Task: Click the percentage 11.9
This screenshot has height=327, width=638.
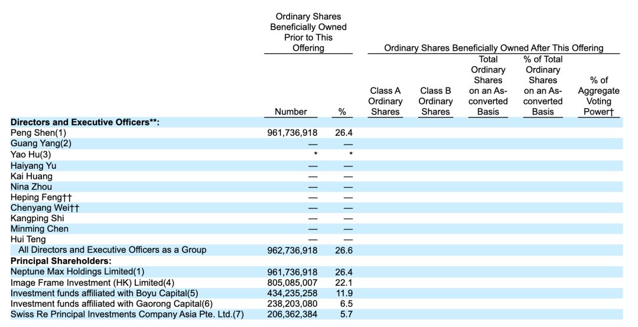Action: (x=344, y=293)
